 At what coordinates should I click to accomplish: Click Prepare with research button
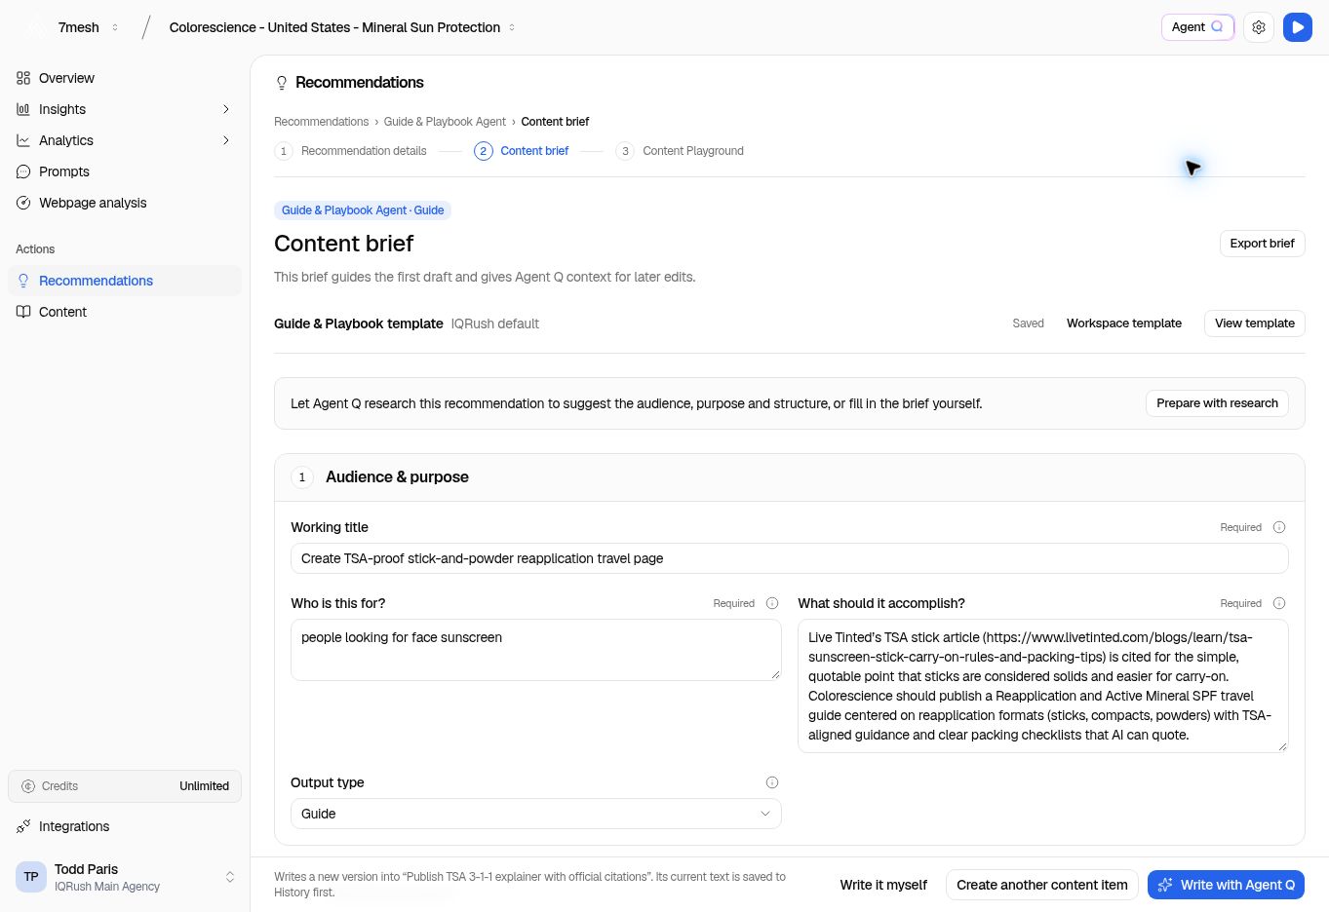[x=1217, y=403]
